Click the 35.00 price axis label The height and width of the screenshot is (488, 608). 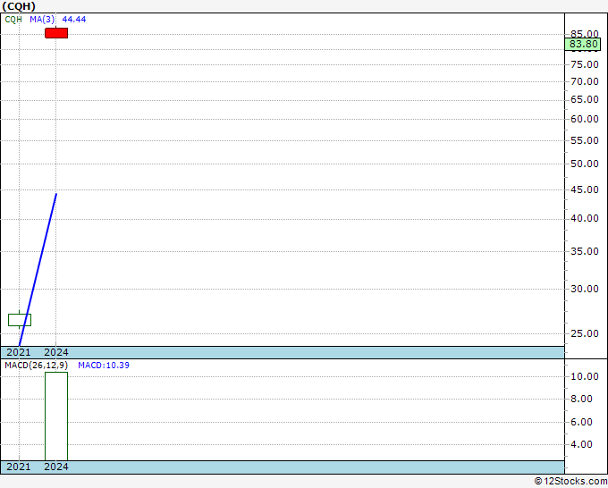[x=585, y=251]
